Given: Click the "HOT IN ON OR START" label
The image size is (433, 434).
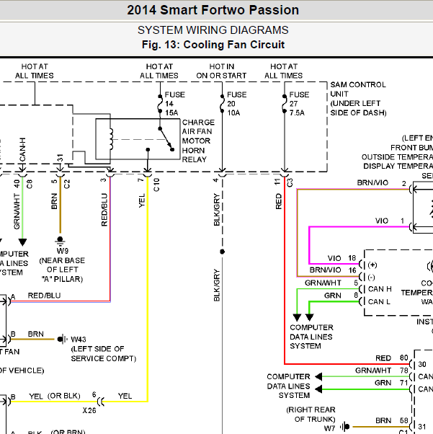Looking at the screenshot, I should point(221,71).
